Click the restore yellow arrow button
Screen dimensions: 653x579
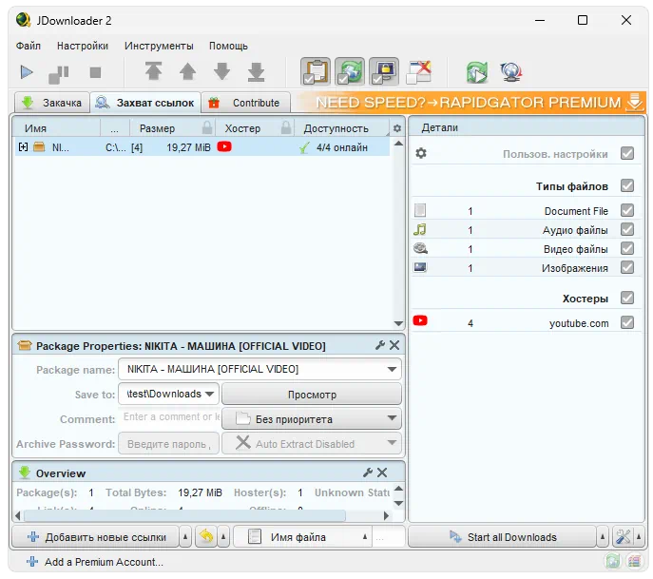coord(206,536)
